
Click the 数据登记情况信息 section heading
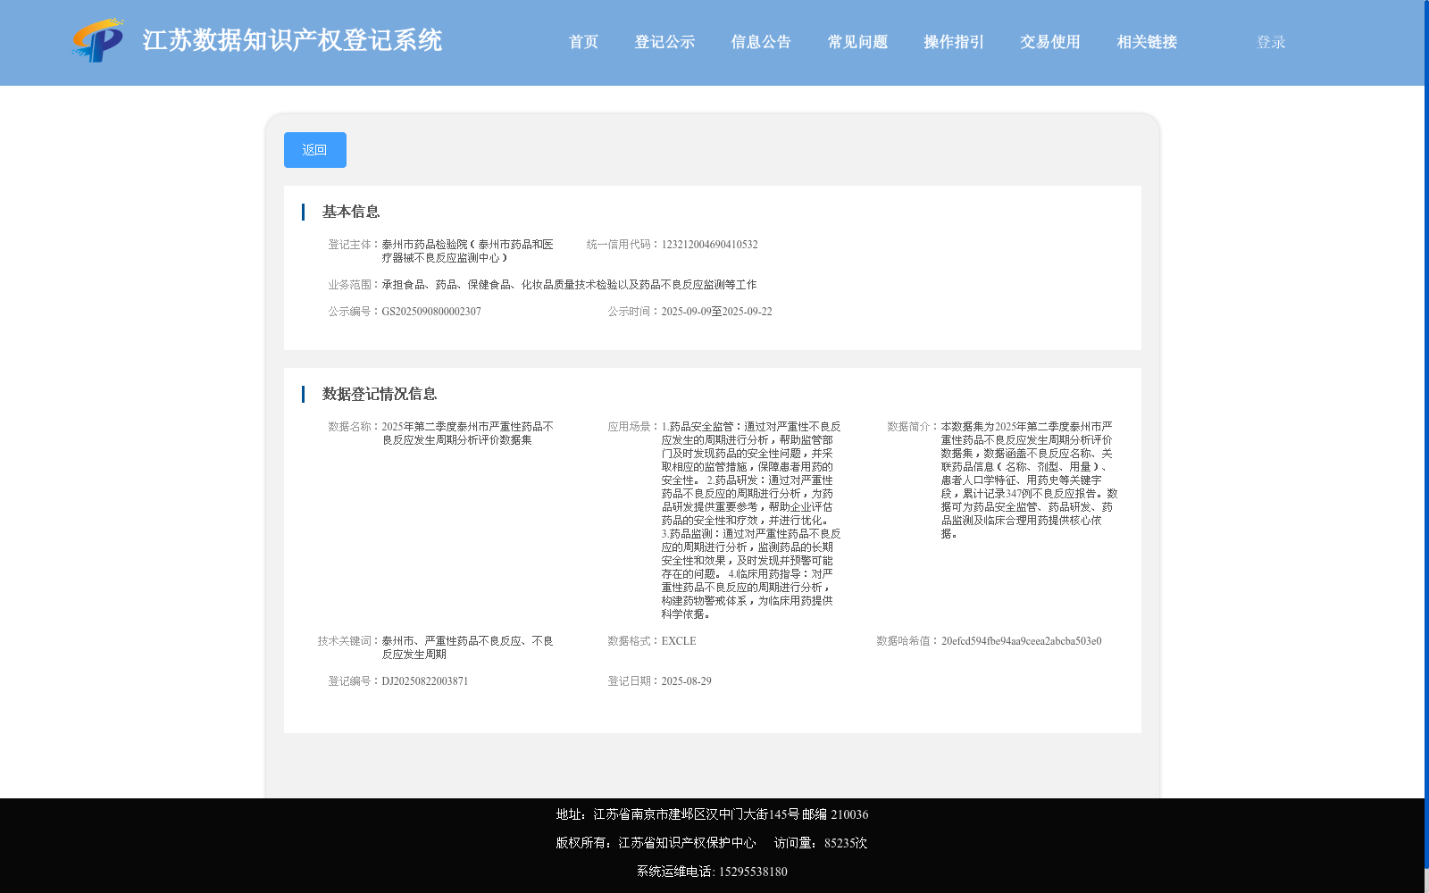point(380,394)
